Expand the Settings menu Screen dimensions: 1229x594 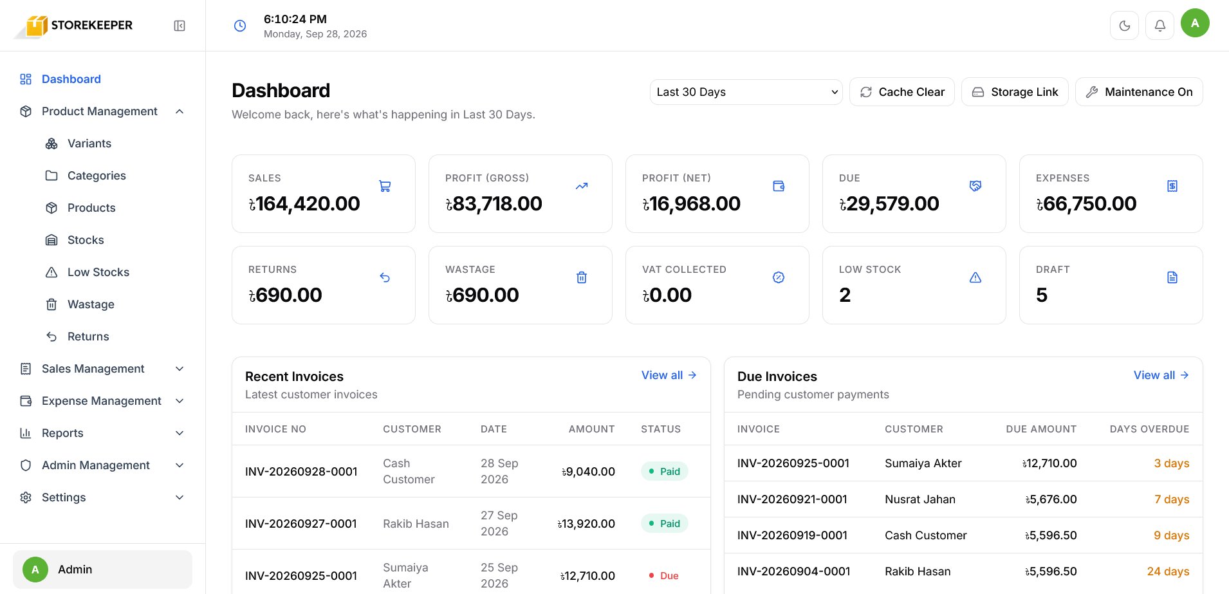[x=103, y=497]
